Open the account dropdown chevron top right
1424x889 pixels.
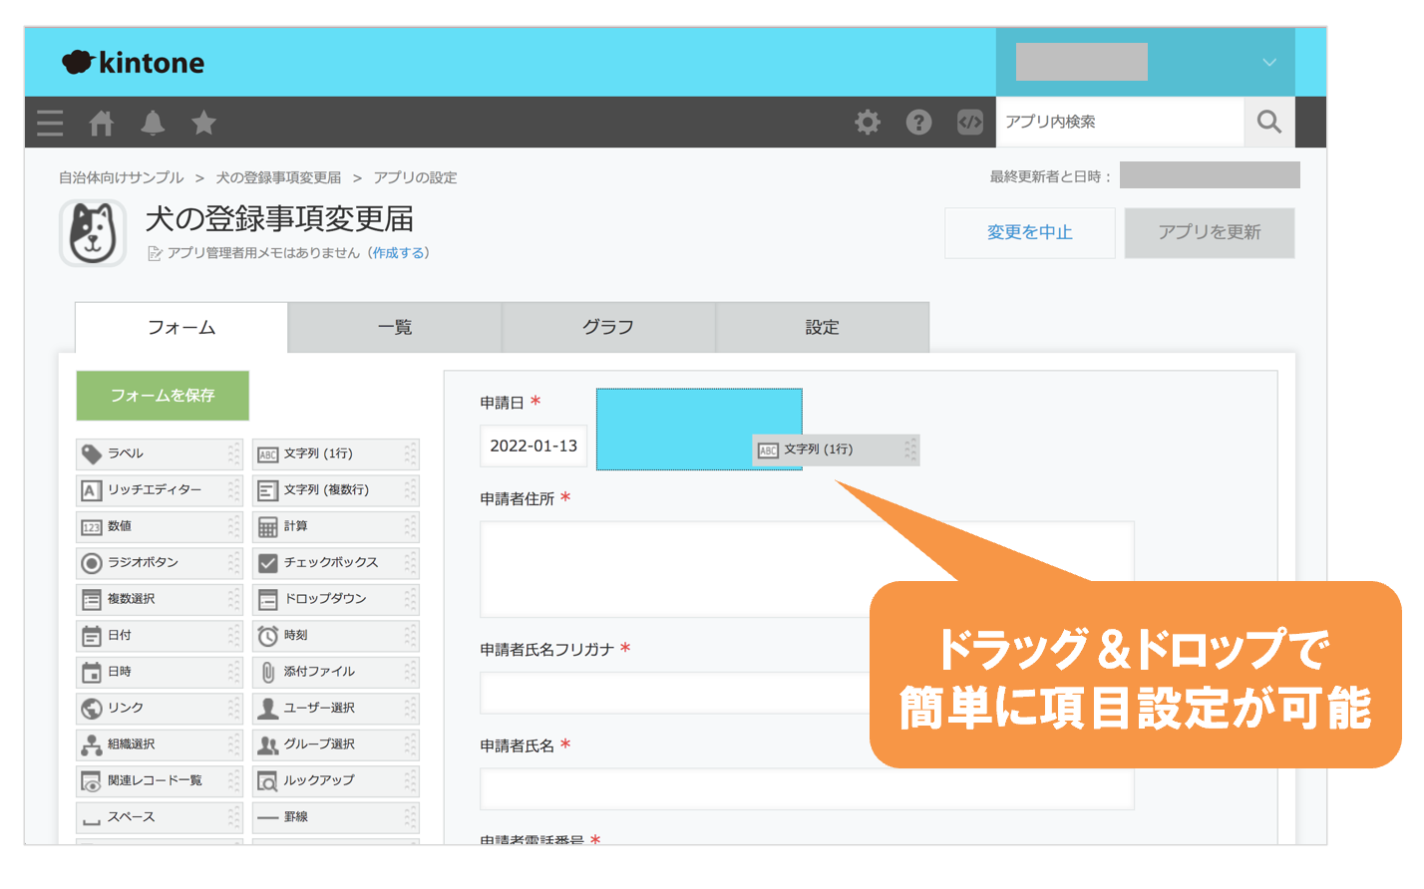pyautogui.click(x=1267, y=62)
